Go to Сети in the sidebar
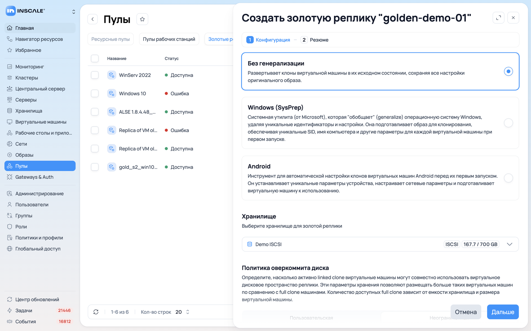Viewport: 531px width, 331px height. coord(40,144)
